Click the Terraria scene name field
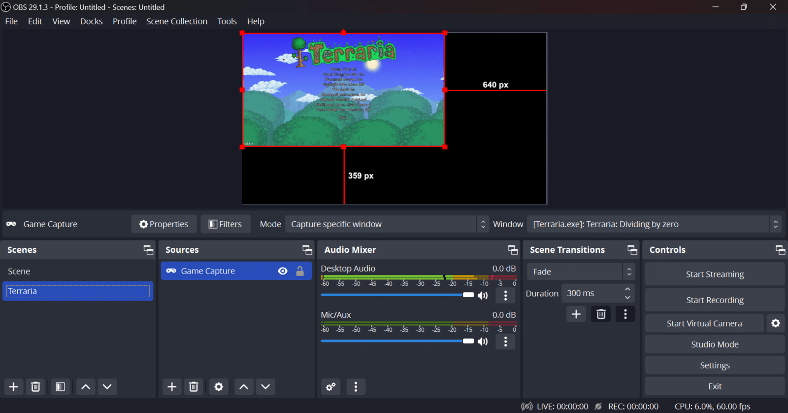The height and width of the screenshot is (413, 788). click(78, 291)
